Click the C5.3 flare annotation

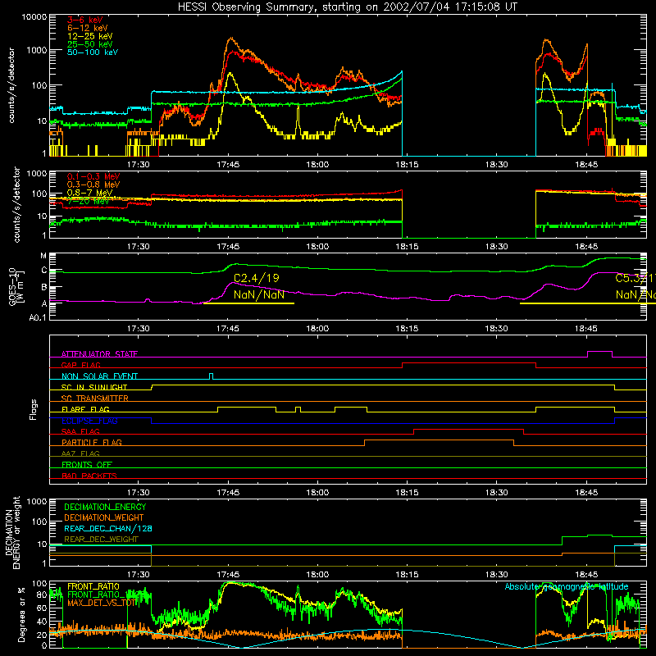tap(635, 278)
